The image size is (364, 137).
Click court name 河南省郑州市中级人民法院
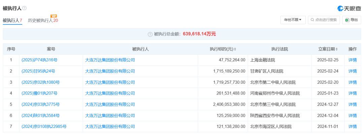pyautogui.click(x=275, y=93)
